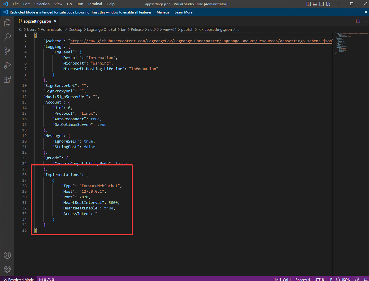
Task: Click the notifications bell icon
Action: point(365,279)
